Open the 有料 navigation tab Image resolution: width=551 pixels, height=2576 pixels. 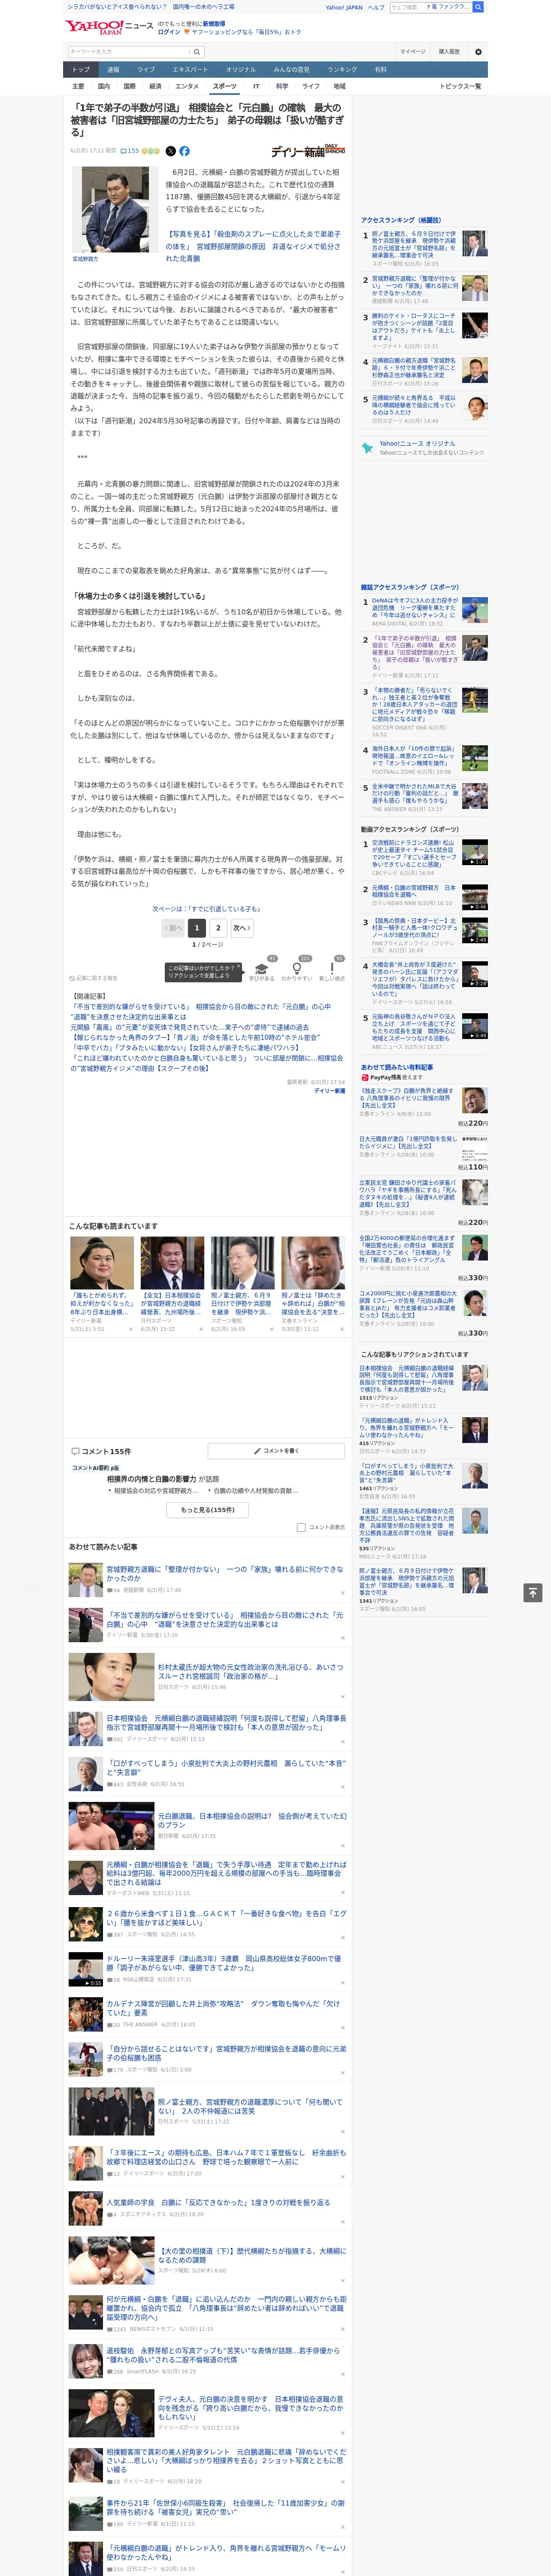[x=380, y=70]
